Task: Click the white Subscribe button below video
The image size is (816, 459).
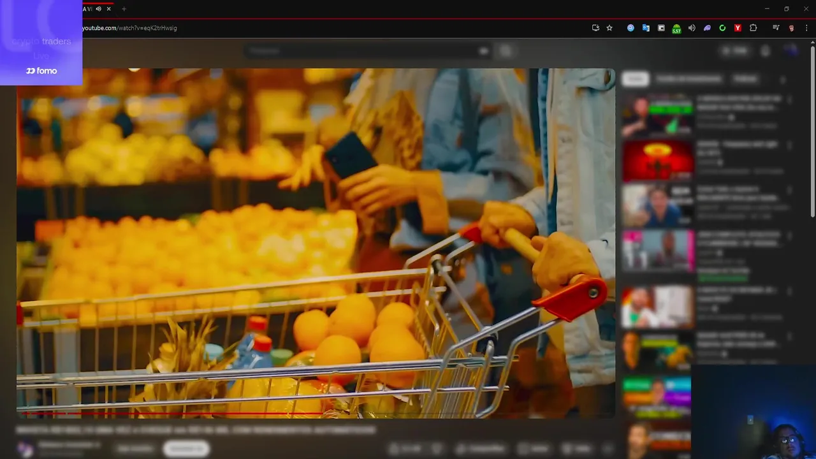Action: (186, 449)
